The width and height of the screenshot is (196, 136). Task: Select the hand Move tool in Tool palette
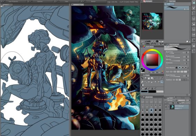point(149,78)
